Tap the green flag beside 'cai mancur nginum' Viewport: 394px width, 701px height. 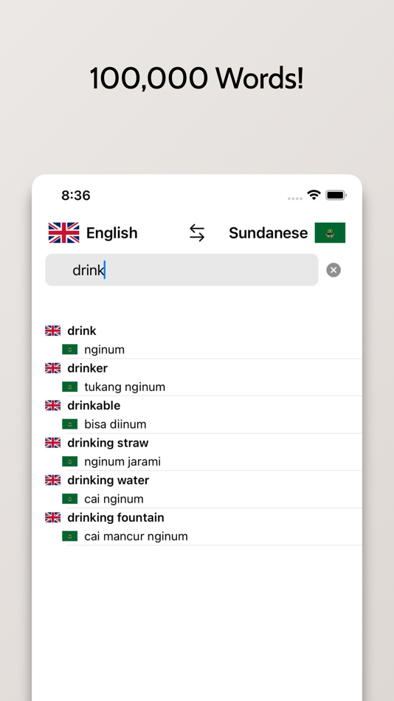pos(70,536)
